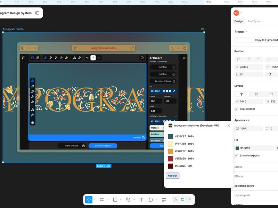Image resolution: width=278 pixels, height=208 pixels.
Task: Edit the X position field 49895
Action: (249, 67)
